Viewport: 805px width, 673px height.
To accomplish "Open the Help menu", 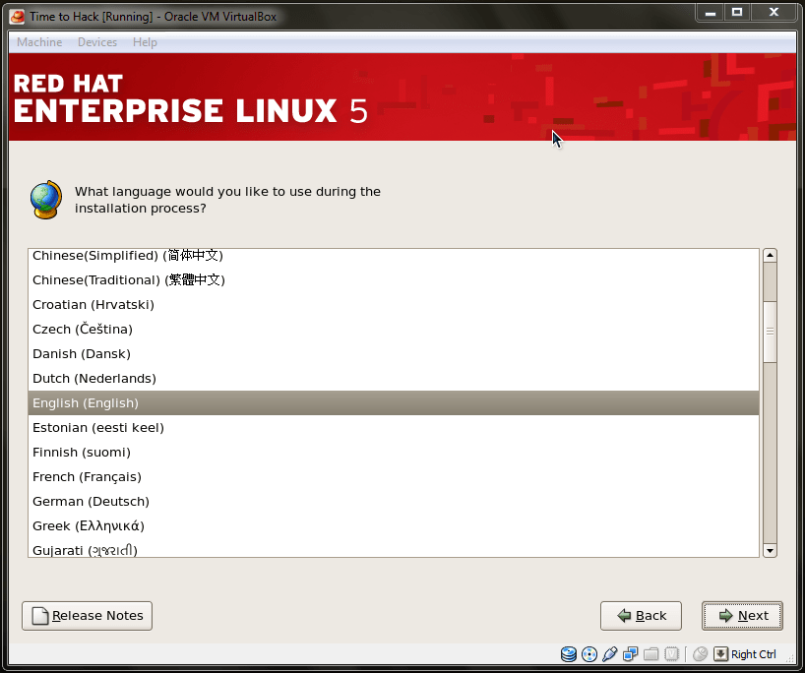I will 145,42.
